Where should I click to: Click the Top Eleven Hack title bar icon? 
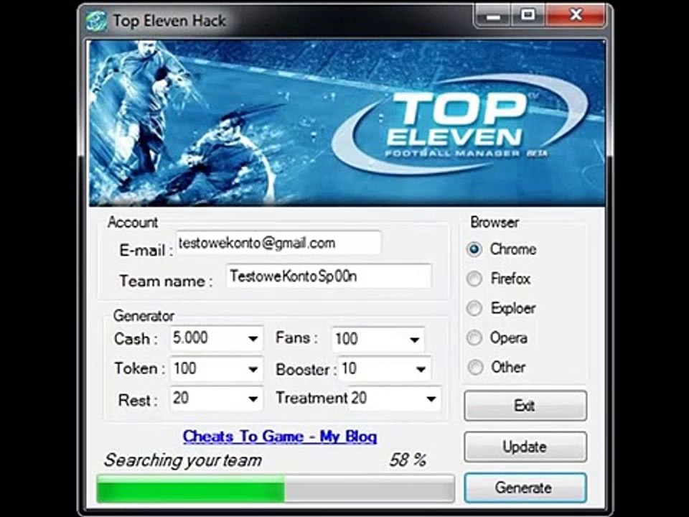97,21
